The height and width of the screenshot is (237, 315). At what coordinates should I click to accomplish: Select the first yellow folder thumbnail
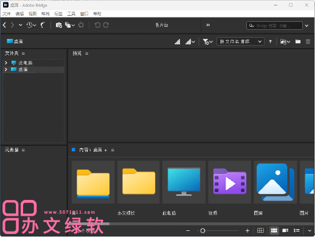[93, 182]
